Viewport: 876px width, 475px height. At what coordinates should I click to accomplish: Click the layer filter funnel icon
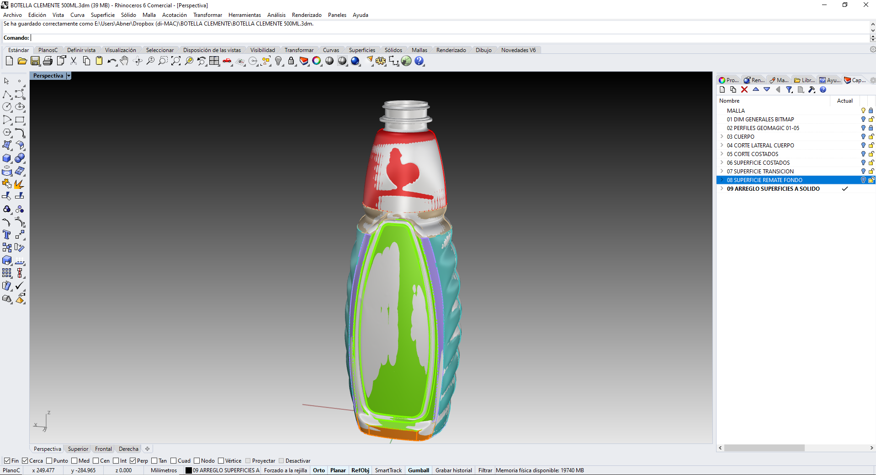pyautogui.click(x=789, y=90)
